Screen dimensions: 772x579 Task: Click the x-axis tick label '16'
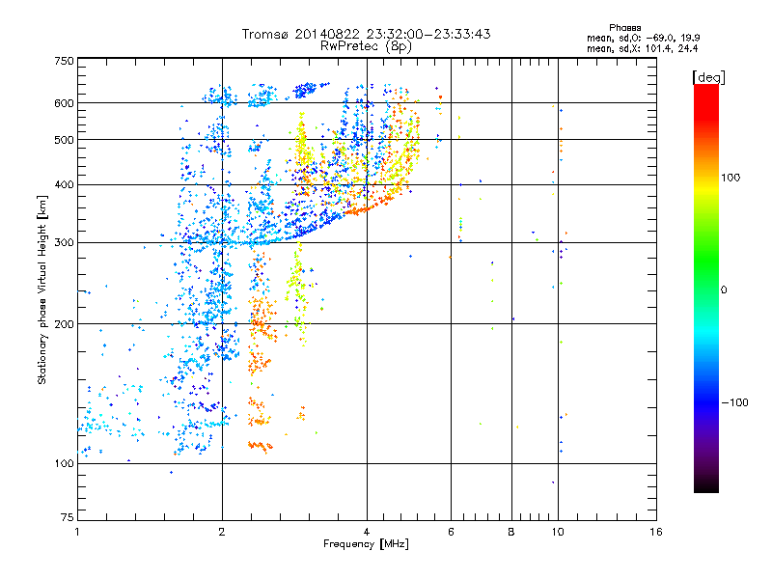[x=656, y=532]
